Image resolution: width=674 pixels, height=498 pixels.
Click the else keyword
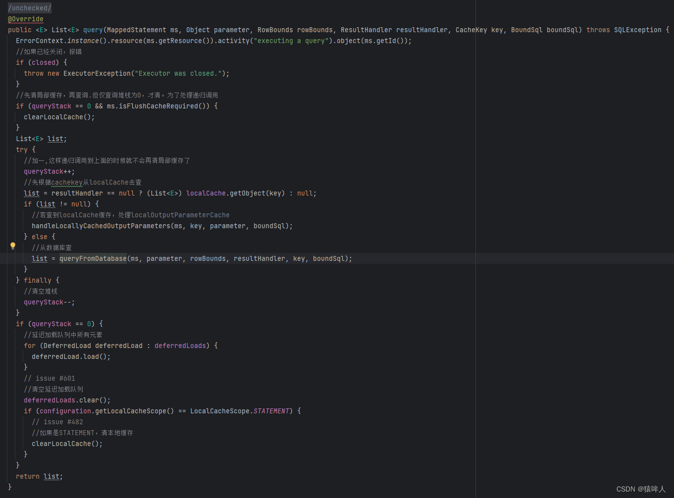click(x=40, y=237)
